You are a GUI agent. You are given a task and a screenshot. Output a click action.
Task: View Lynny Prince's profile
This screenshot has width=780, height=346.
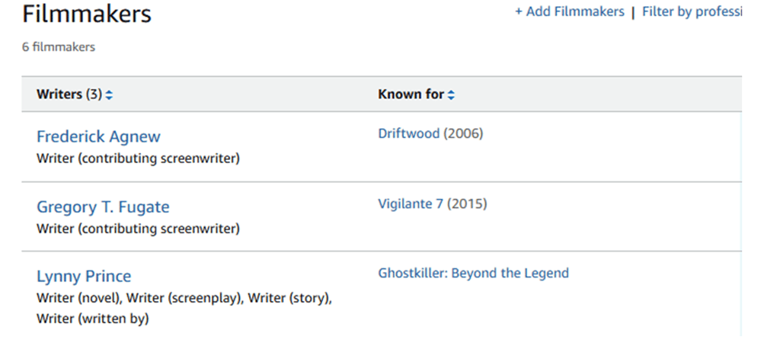point(84,277)
